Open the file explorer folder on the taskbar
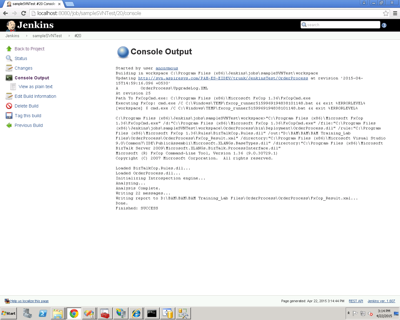The image size is (400, 320). point(58,313)
